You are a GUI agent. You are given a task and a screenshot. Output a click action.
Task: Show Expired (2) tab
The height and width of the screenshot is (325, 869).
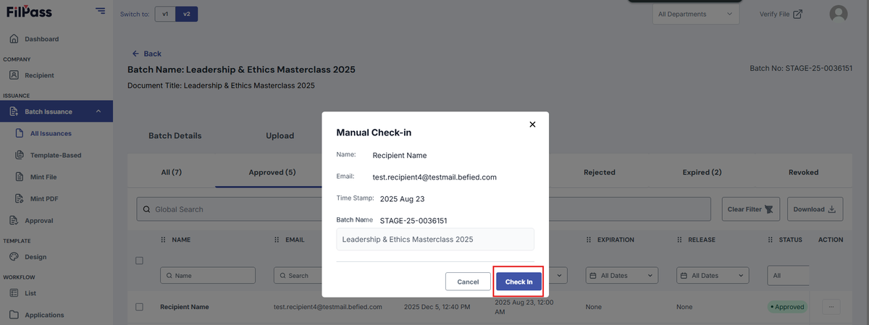[x=702, y=172]
